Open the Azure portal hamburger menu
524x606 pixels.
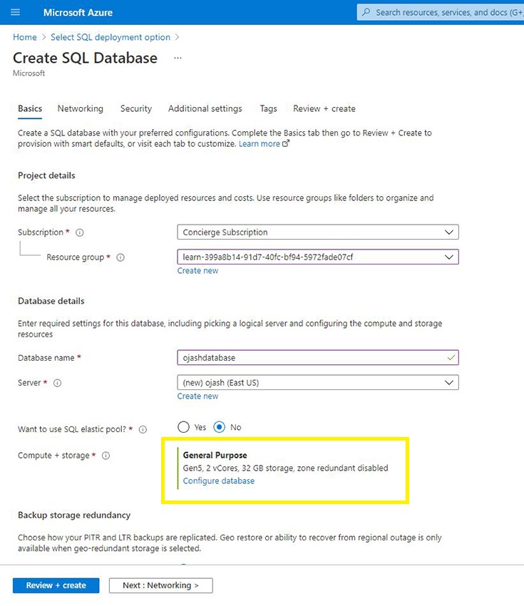click(x=16, y=12)
